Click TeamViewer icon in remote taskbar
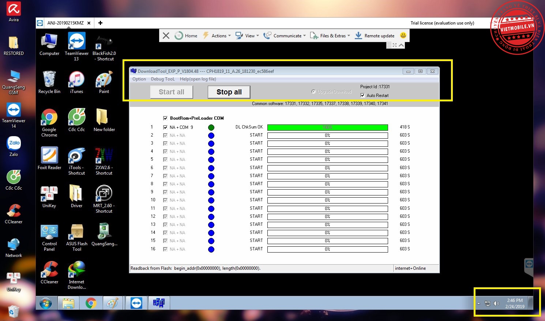The width and height of the screenshot is (545, 321). click(x=136, y=303)
